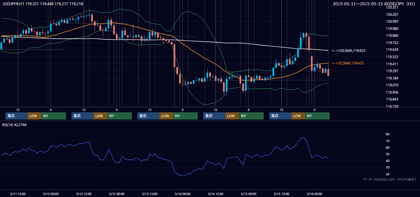The height and width of the screenshot is (197, 420).
Task: Click price axis value 119.411
Action: point(392,64)
